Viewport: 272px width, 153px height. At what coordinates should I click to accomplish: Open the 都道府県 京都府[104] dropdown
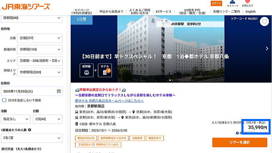click(x=40, y=49)
